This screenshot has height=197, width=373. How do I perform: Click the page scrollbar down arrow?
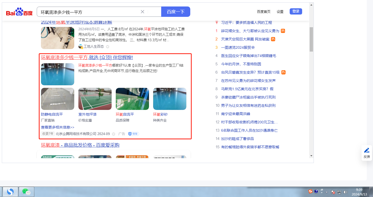(x=311, y=156)
